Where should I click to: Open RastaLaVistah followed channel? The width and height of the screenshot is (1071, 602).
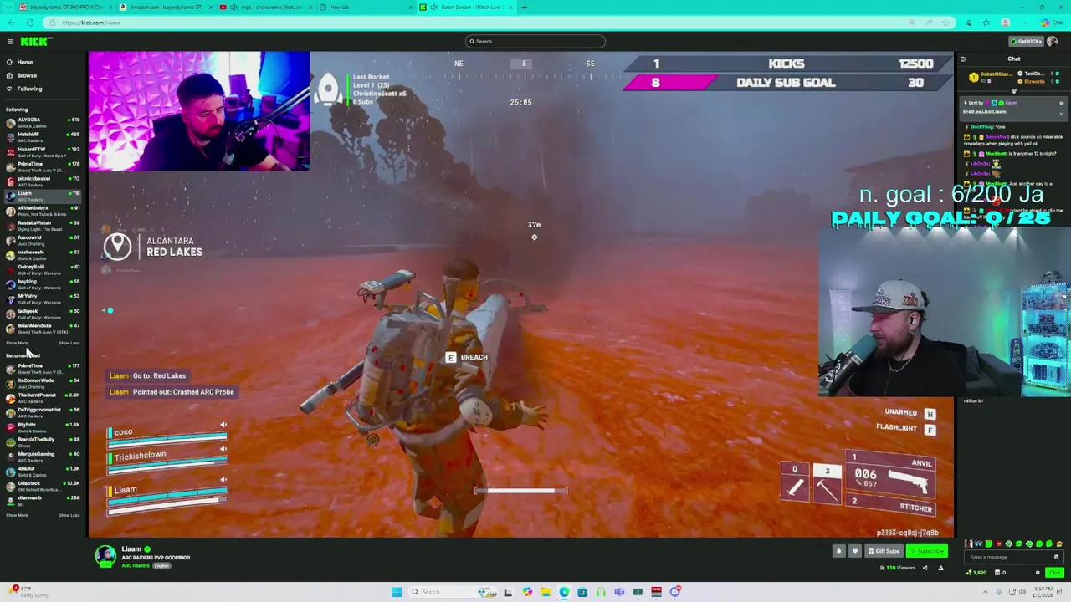pyautogui.click(x=42, y=225)
